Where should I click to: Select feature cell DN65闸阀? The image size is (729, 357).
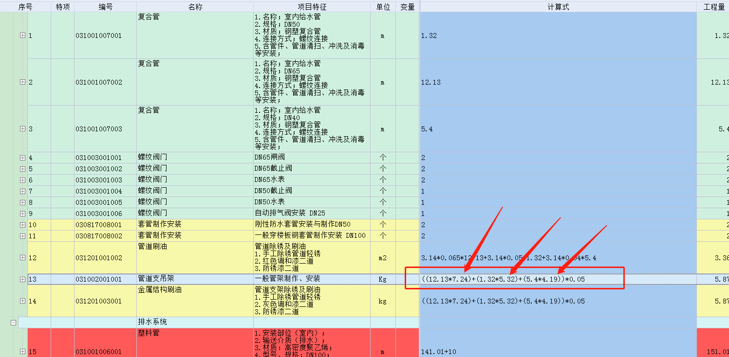tap(312, 158)
